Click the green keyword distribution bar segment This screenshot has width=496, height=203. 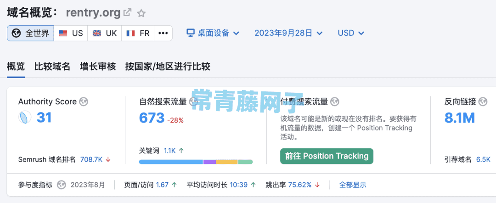click(x=245, y=162)
